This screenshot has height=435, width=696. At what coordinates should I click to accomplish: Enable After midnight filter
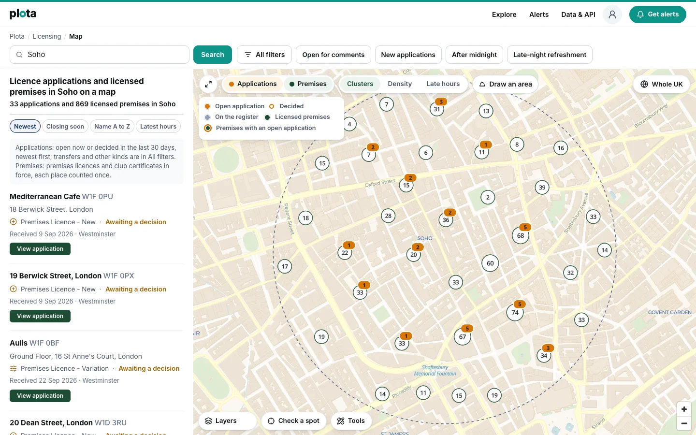474,55
